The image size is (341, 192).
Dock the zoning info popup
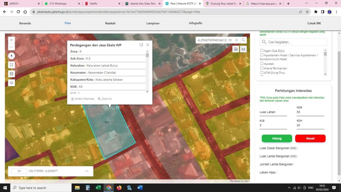pyautogui.click(x=141, y=45)
